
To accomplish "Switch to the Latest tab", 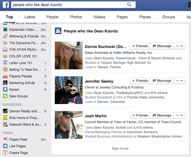I will click(29, 17).
